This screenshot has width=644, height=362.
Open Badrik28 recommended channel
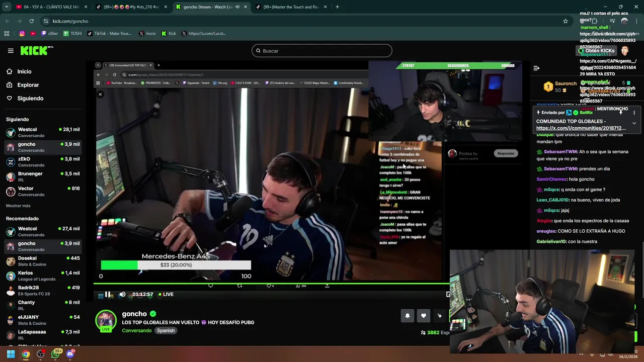click(x=43, y=291)
